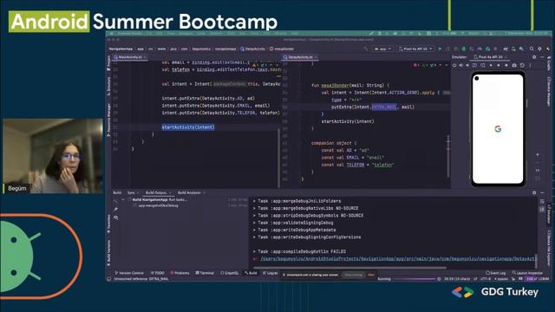Zoom in emulator with plus icon
The width and height of the screenshot is (555, 312).
click(x=538, y=154)
